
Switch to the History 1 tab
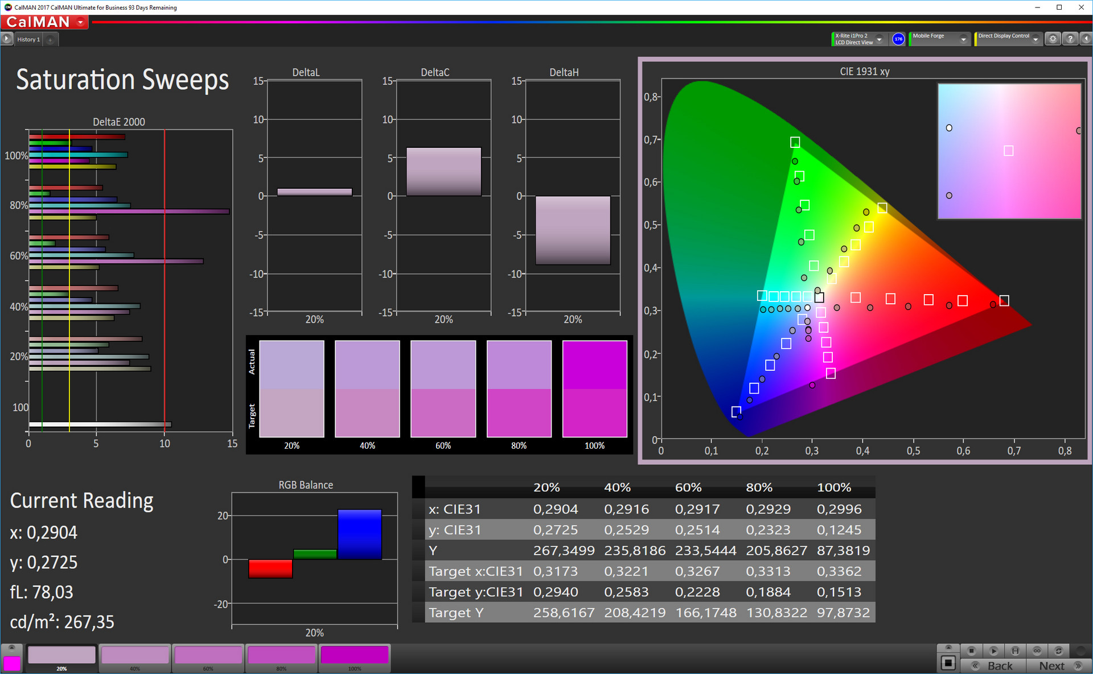pos(28,39)
